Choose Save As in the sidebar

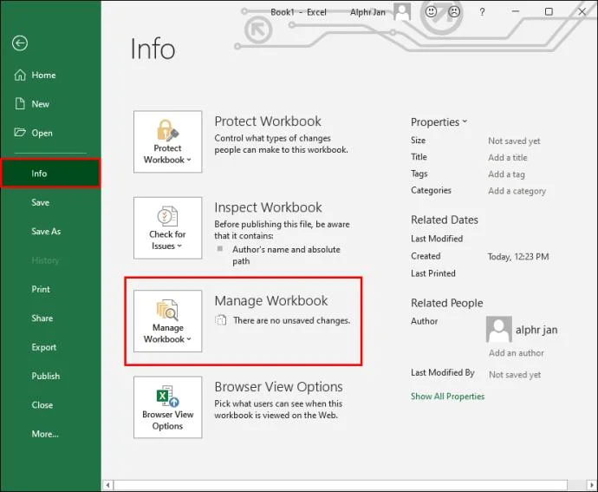coord(50,232)
